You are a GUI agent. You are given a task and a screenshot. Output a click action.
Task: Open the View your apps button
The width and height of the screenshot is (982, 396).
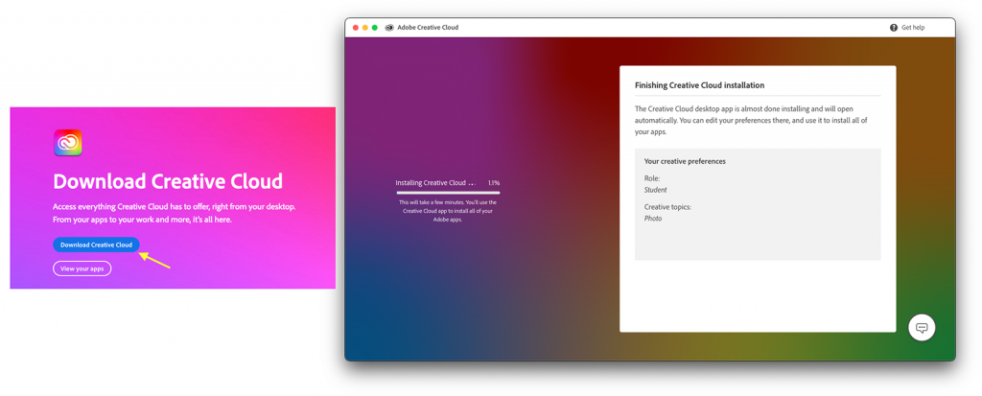coord(82,268)
